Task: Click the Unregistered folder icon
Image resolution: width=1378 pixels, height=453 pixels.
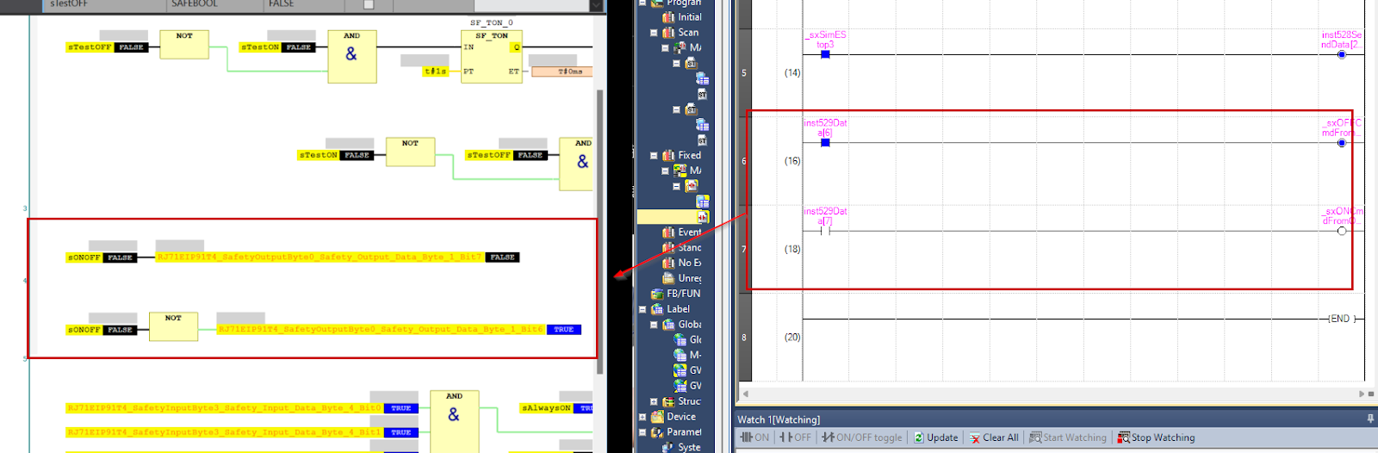Action: (x=668, y=279)
